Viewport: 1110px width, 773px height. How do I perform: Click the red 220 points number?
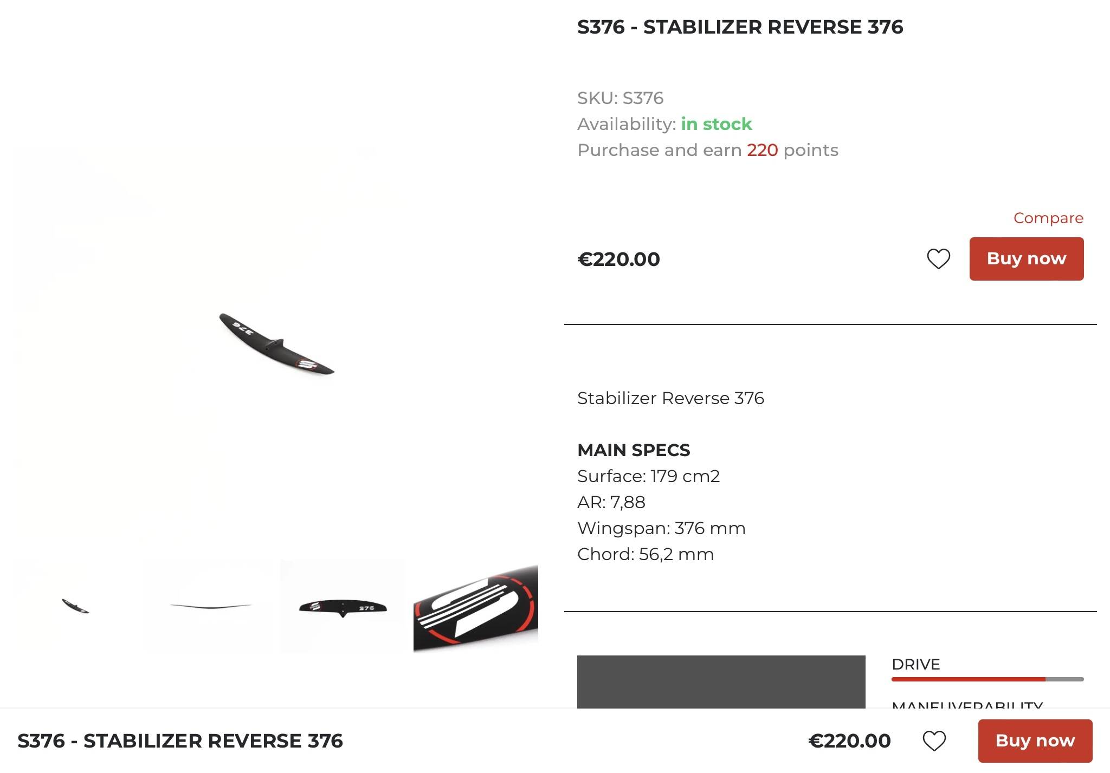762,150
